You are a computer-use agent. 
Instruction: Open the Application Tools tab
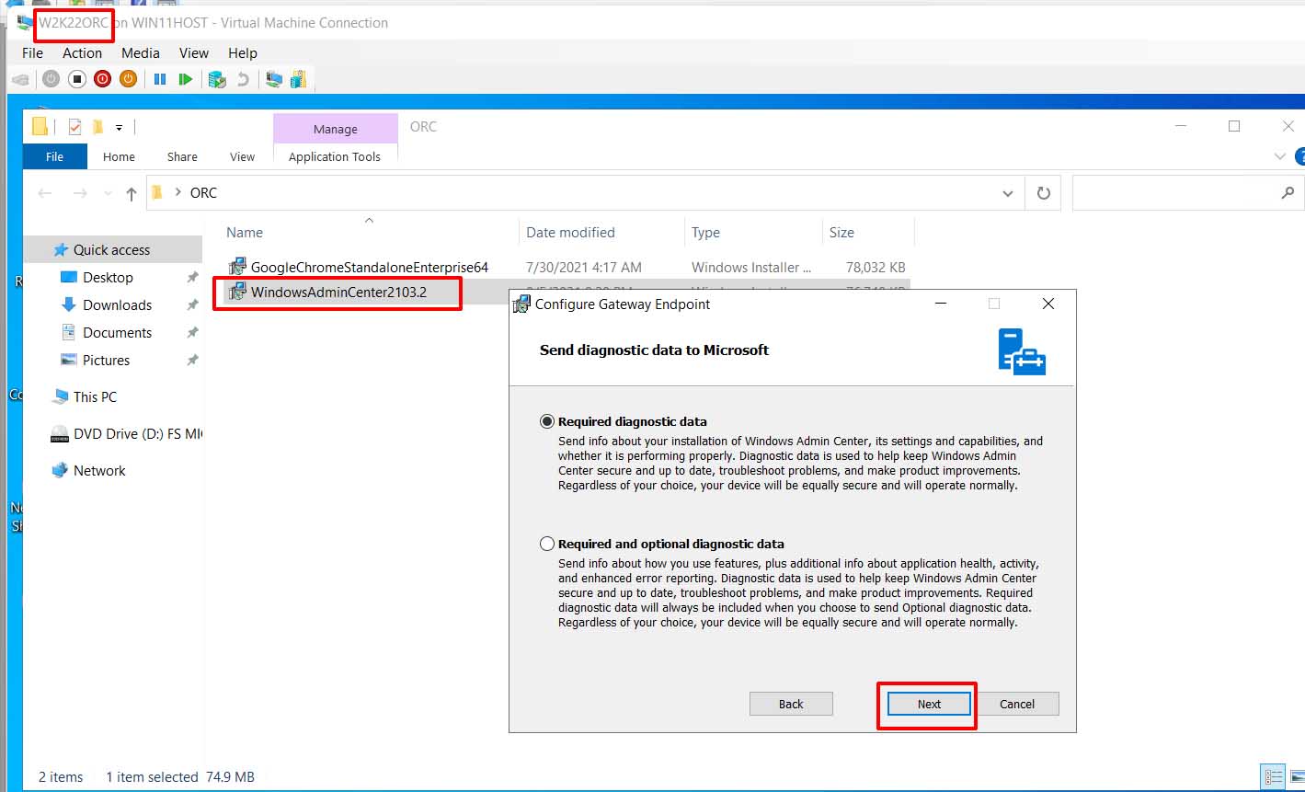click(335, 156)
